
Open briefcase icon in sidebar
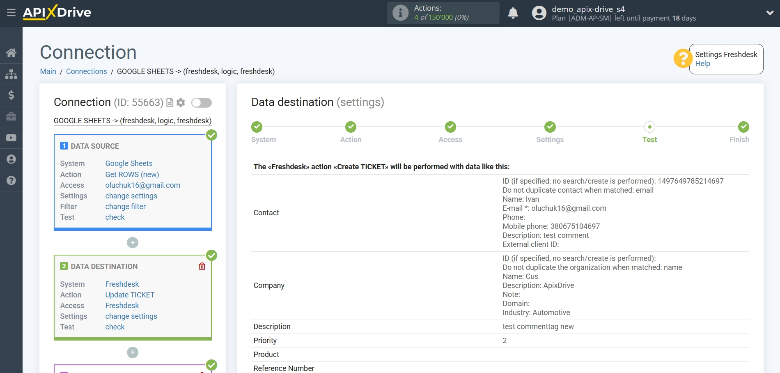[11, 117]
